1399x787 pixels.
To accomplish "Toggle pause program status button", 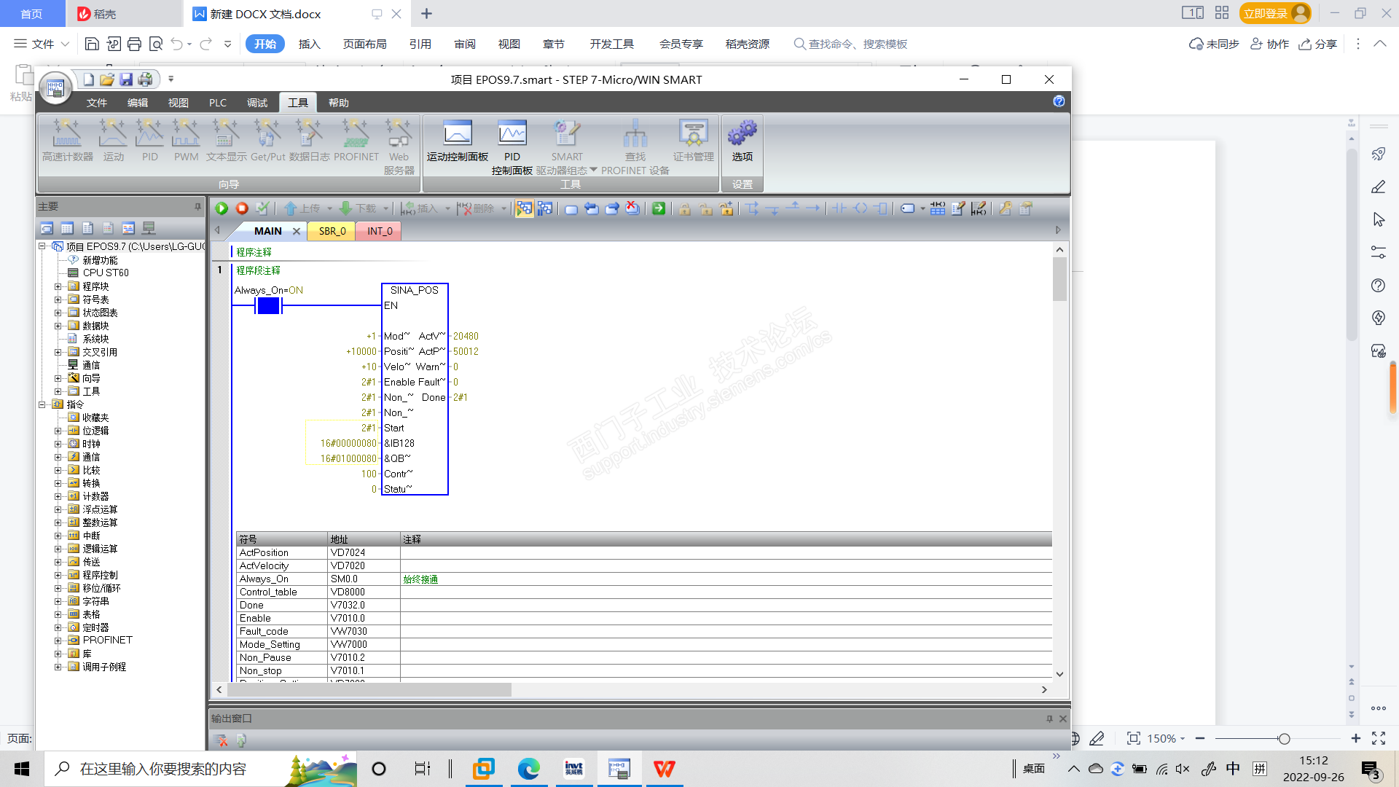I will point(544,209).
